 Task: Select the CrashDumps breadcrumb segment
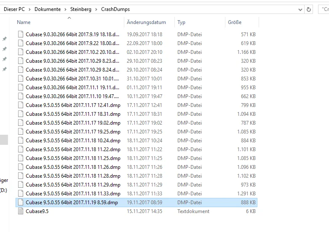click(x=115, y=9)
